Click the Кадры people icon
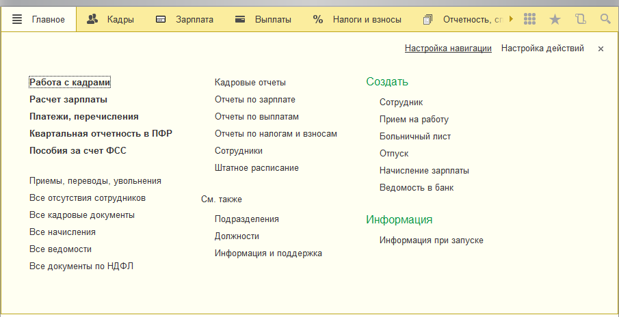The width and height of the screenshot is (619, 317). (93, 19)
